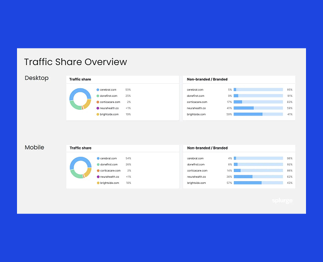The image size is (323, 262).
Task: Click Desktop brightside.com 59% non-branded value
Action: tap(229, 114)
